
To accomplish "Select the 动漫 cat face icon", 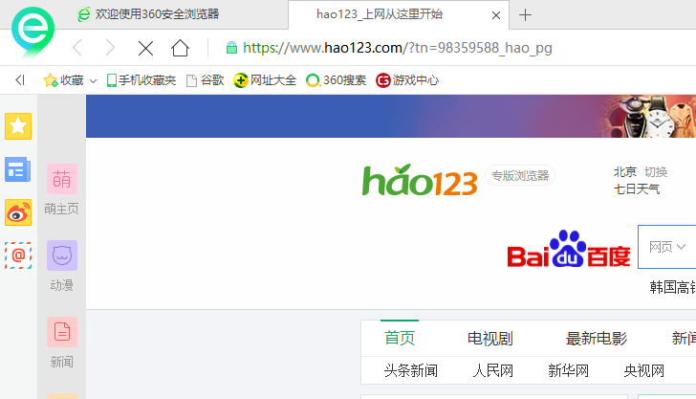I will [x=62, y=255].
